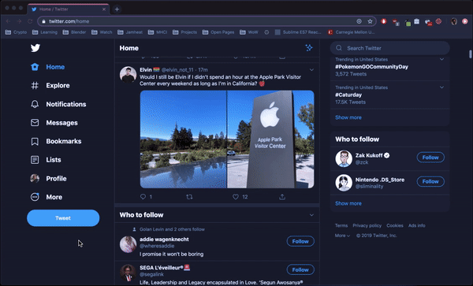Viewport: 473px width, 286px height.
Task: Like Elvin's tweet with the heart icon
Action: 236,197
